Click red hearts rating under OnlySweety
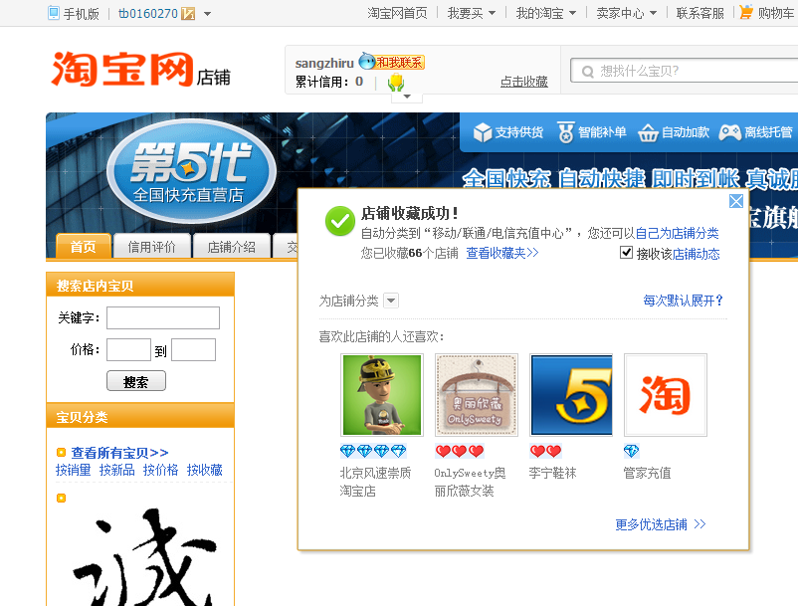This screenshot has width=798, height=606. point(459,451)
